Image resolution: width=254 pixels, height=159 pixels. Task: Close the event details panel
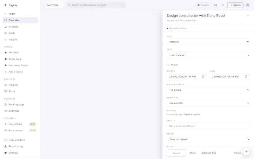[248, 16]
